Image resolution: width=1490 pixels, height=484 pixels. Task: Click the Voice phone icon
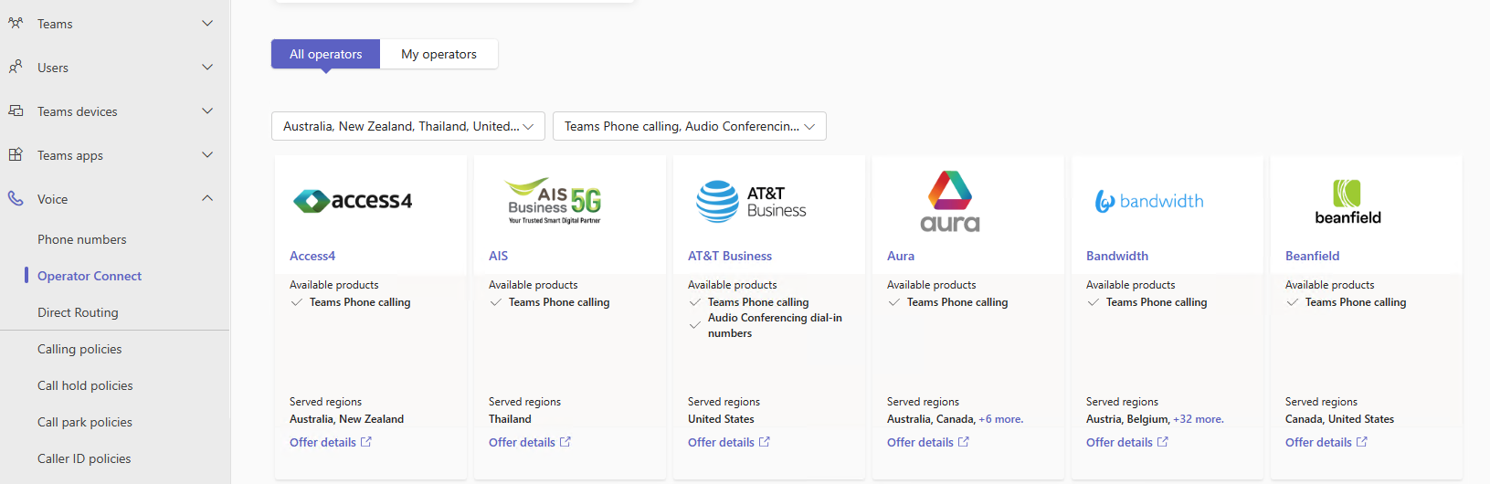point(16,198)
